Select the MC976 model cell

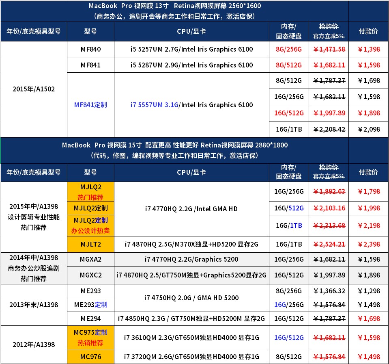coord(90,357)
